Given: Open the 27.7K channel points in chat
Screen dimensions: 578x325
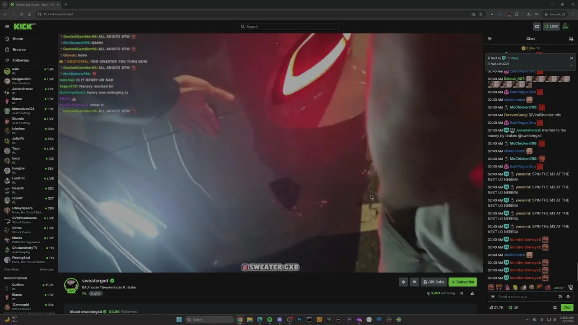Looking at the screenshot, I should (496, 307).
